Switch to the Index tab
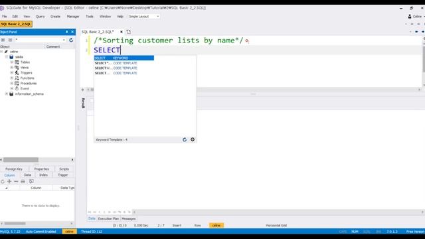 [x=43, y=175]
